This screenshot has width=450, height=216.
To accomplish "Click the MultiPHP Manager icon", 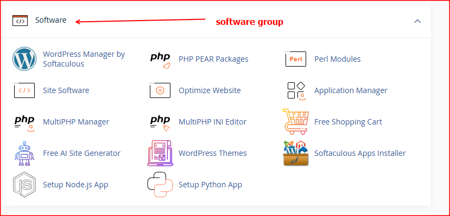I will pyautogui.click(x=24, y=123).
